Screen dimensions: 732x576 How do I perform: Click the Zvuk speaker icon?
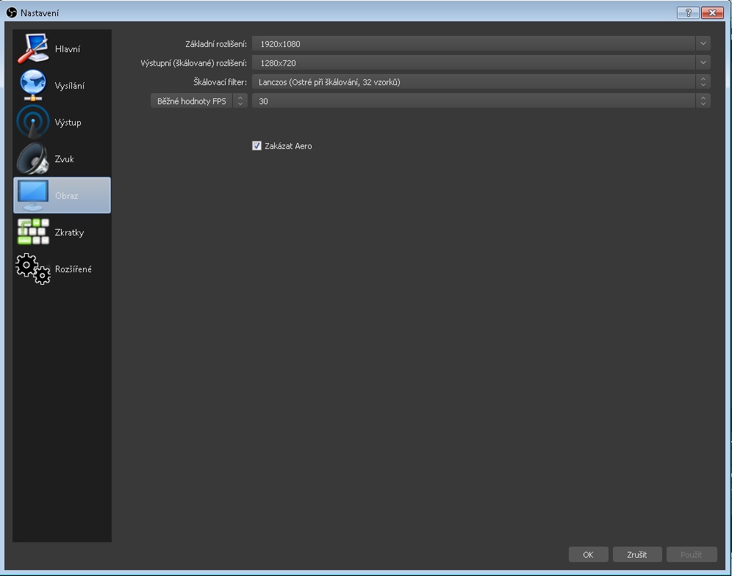(x=32, y=158)
